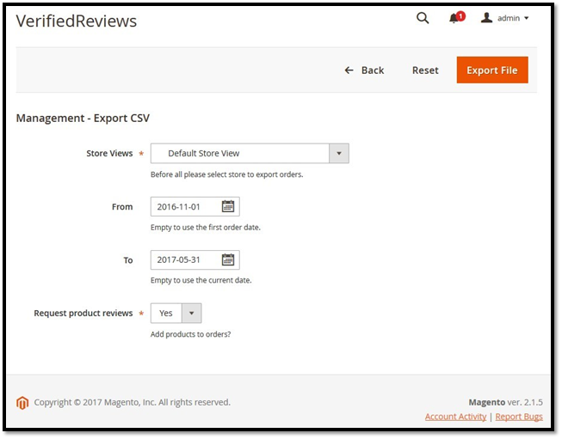Image resolution: width=562 pixels, height=439 pixels.
Task: Open the Store Views dropdown arrow
Action: click(339, 154)
